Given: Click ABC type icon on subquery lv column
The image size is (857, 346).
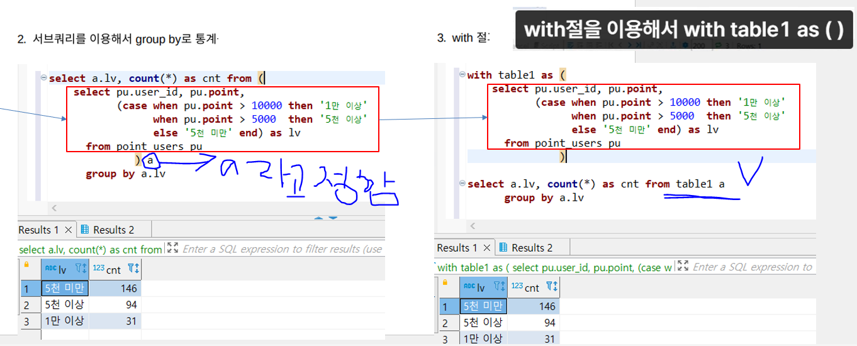Looking at the screenshot, I should point(50,269).
